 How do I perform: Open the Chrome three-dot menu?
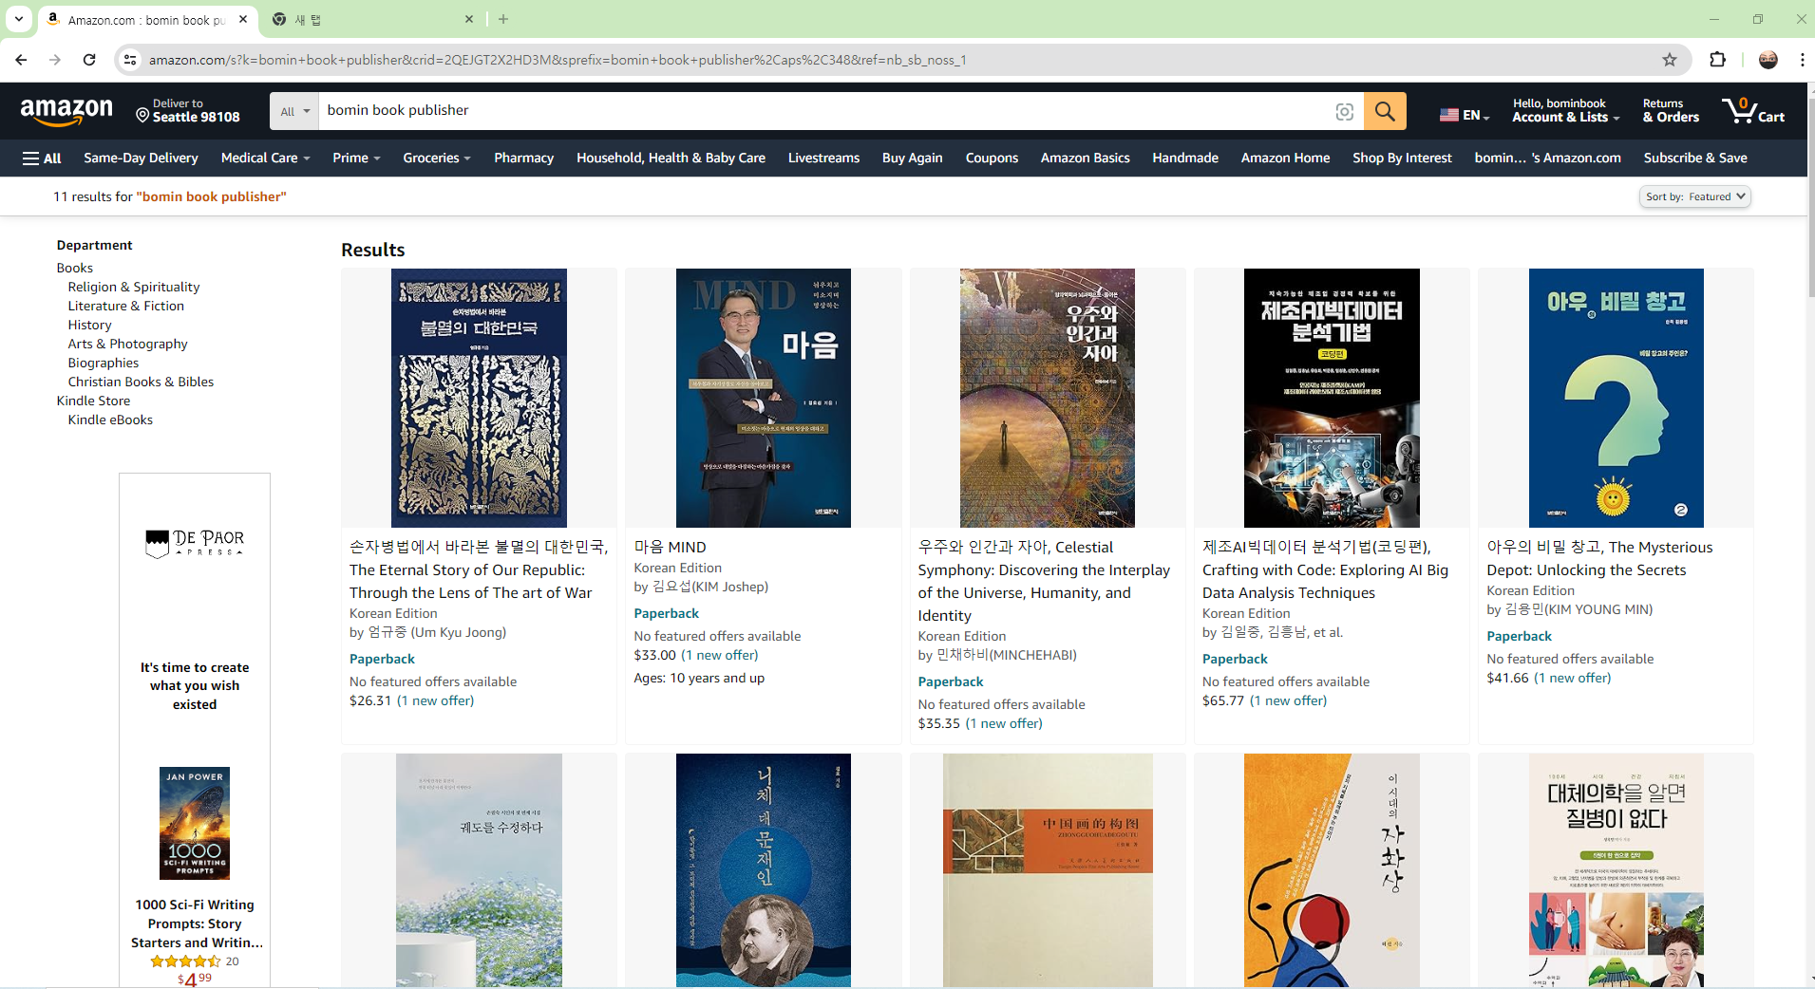click(x=1802, y=60)
